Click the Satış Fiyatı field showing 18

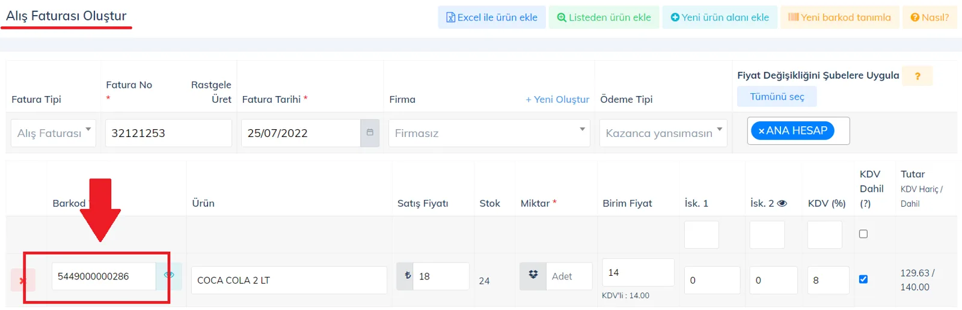[x=441, y=276]
